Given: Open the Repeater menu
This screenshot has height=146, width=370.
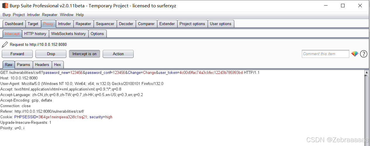Looking at the screenshot, I should 50,15.
